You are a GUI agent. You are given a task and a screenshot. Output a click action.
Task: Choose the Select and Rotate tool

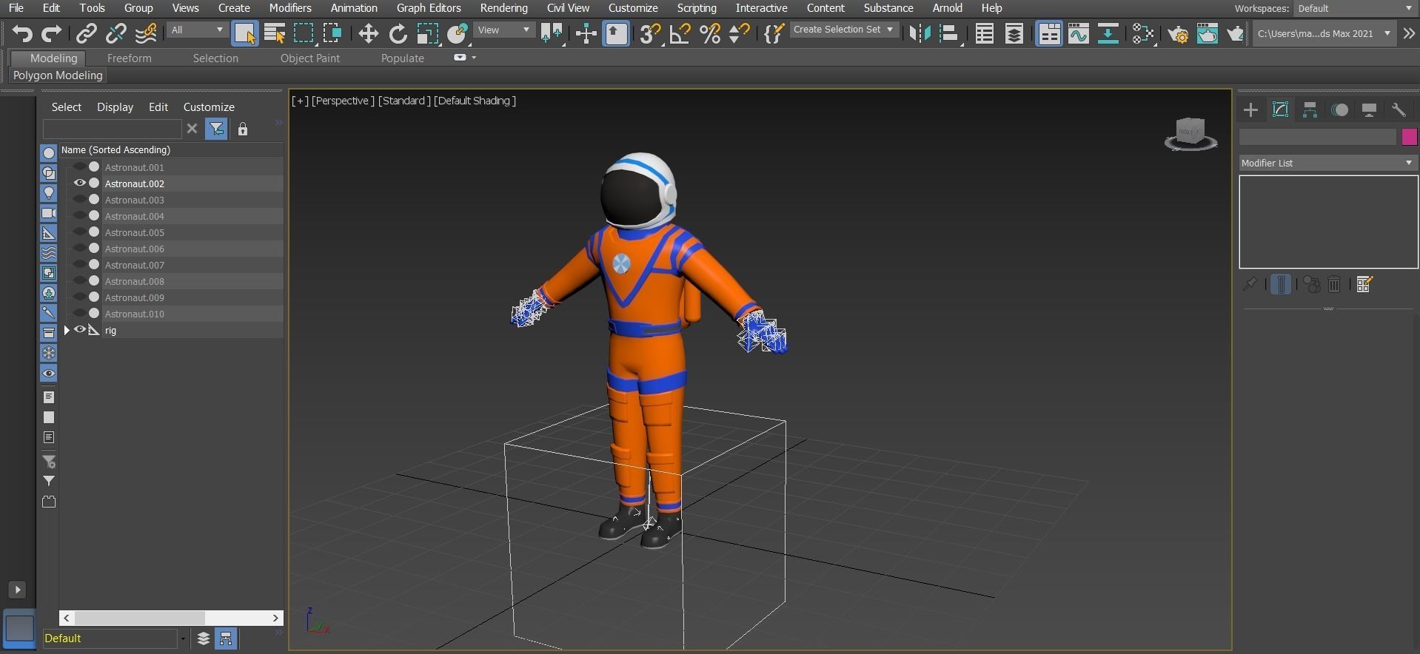398,34
